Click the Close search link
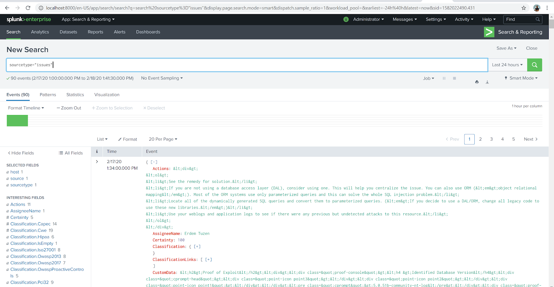Image resolution: width=554 pixels, height=287 pixels. [x=531, y=48]
